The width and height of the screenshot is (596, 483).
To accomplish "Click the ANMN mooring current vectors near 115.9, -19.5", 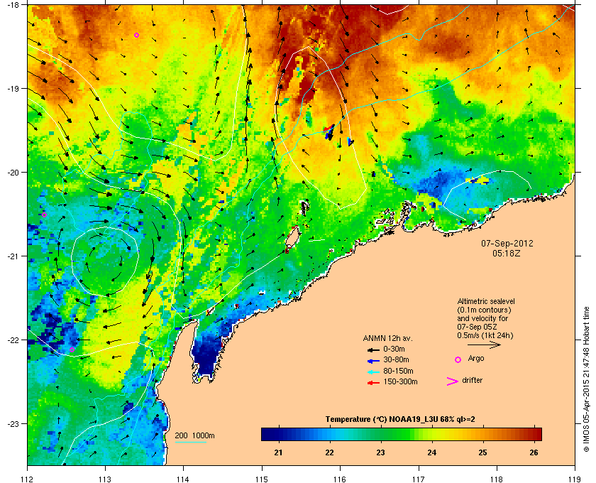I will point(329,131).
